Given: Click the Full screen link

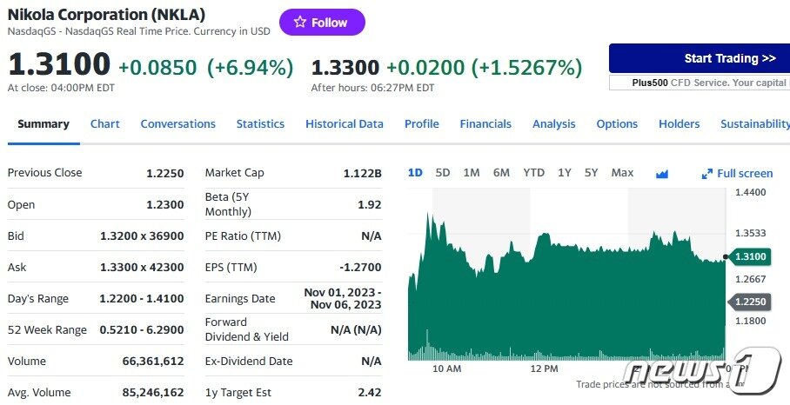Looking at the screenshot, I should 744,174.
